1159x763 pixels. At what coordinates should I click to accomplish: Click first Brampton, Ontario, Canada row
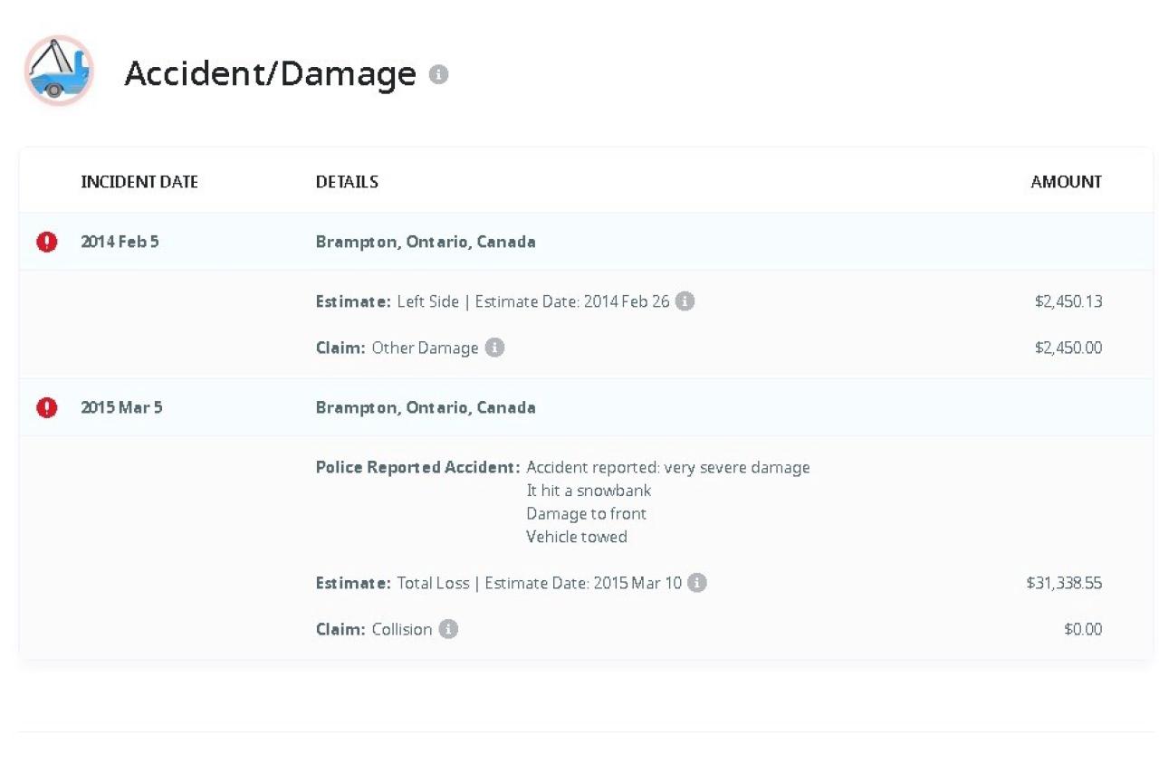586,242
